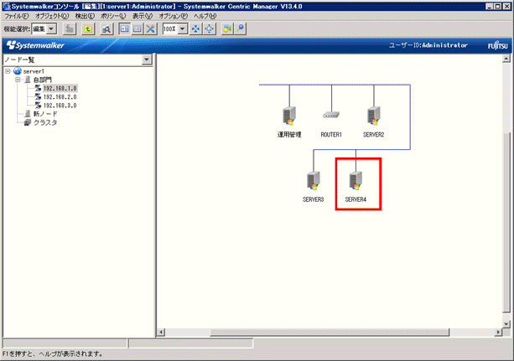Open the 表示(V) menu
This screenshot has width=514, height=361.
(143, 16)
